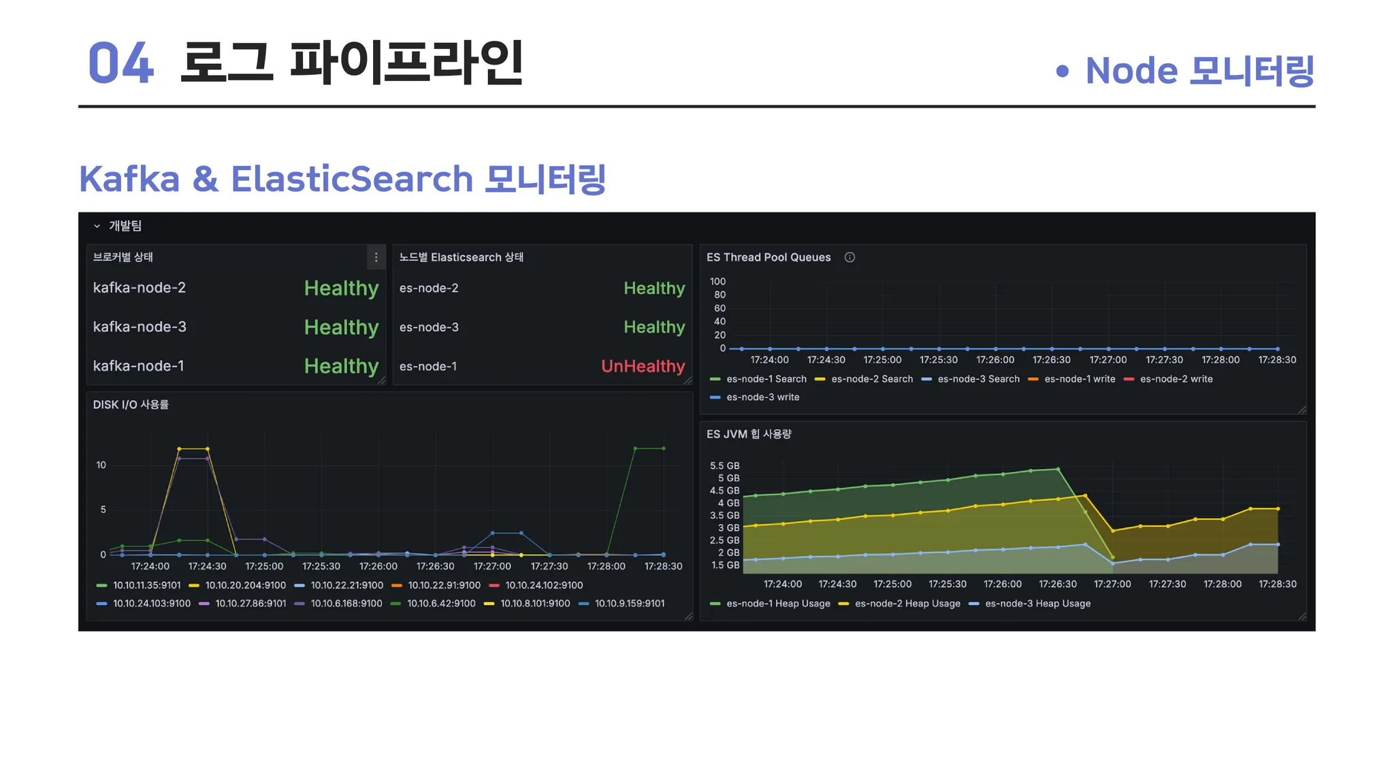Screen dimensions: 1394x784
Task: Toggle es-node-1 Heap Usage legend series
Action: 778,604
